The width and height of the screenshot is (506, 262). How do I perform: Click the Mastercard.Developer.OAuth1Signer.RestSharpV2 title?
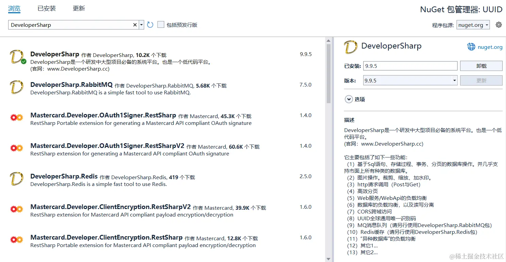107,146
